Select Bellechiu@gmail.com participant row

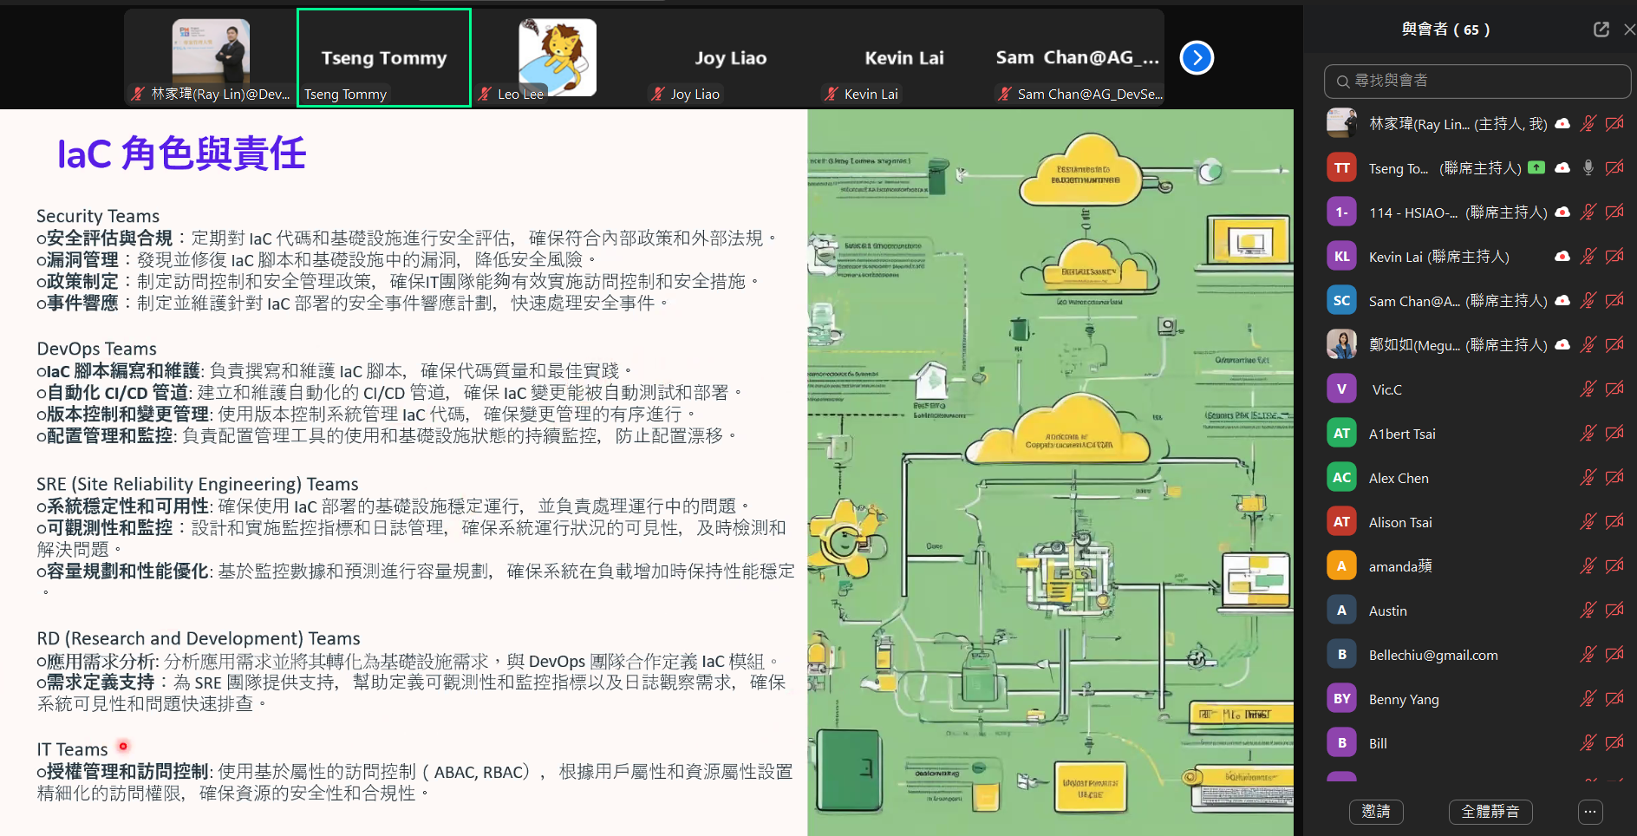[x=1432, y=655]
